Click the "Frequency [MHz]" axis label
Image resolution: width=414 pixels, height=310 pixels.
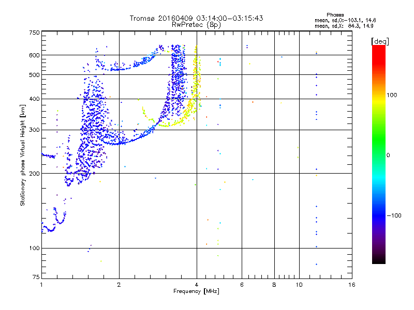[196, 291]
